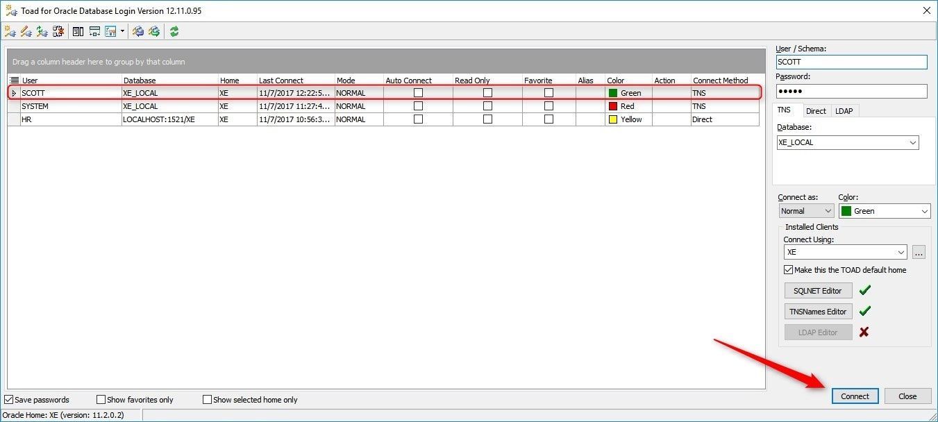The image size is (938, 422).
Task: Click the NORMAL mode cell in HR row
Action: click(x=359, y=119)
